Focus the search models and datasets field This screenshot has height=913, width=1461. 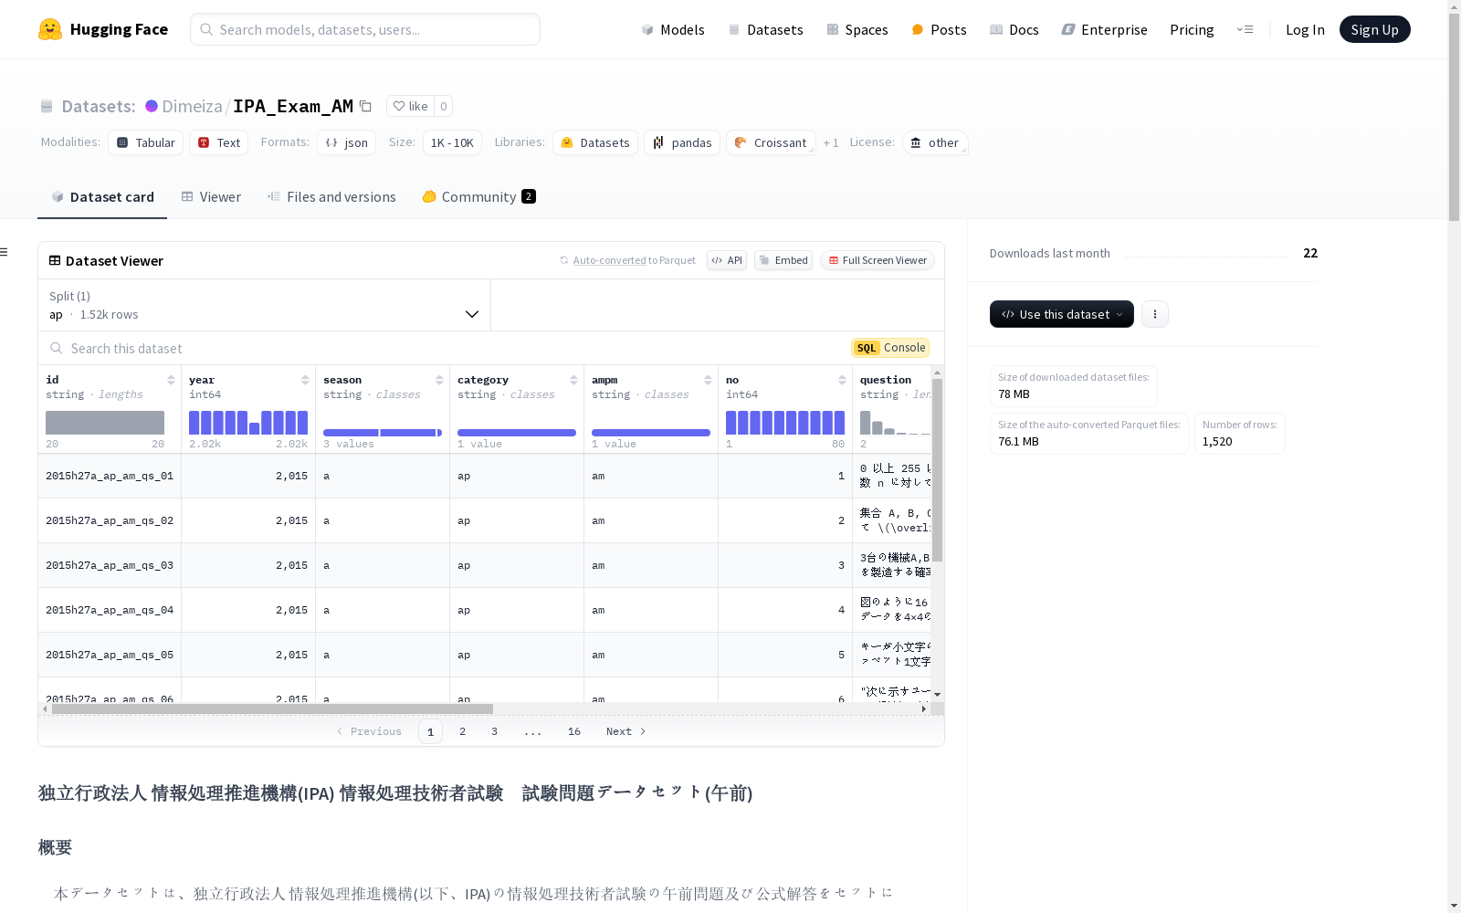click(x=365, y=29)
